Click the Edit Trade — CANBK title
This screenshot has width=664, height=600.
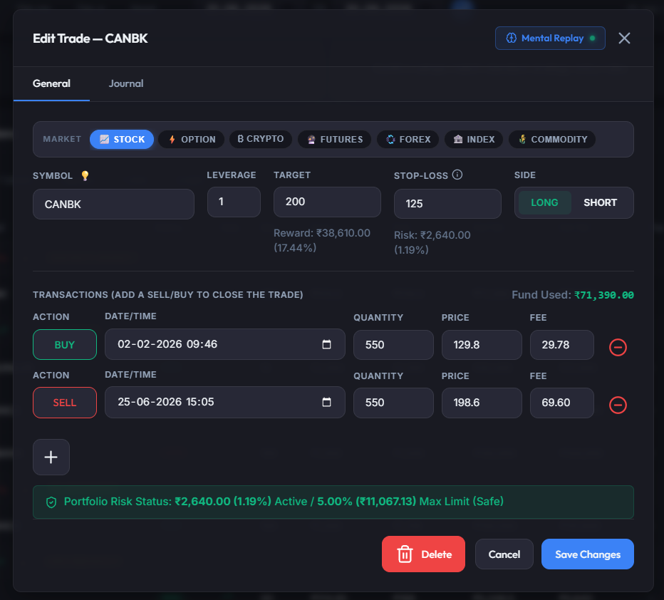(x=90, y=38)
